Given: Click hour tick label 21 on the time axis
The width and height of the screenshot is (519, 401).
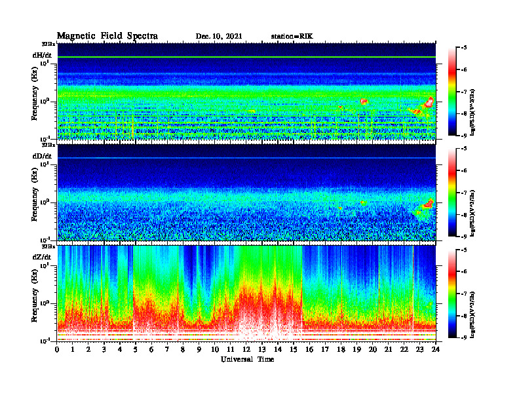Looking at the screenshot, I should click(388, 350).
